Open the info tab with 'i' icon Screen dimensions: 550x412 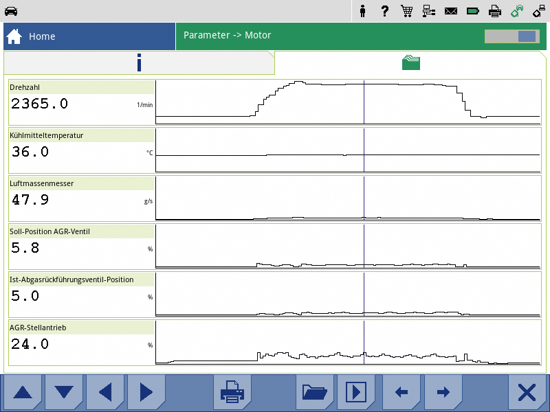click(139, 63)
